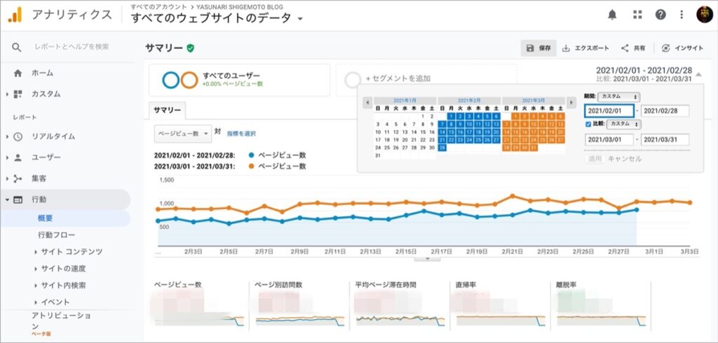The width and height of the screenshot is (718, 343).
Task: Click the User person icon in sidebar
Action: pyautogui.click(x=18, y=157)
